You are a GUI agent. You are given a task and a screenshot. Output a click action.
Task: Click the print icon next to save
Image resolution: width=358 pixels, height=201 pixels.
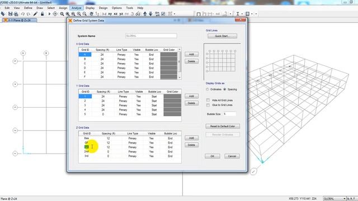click(x=16, y=14)
